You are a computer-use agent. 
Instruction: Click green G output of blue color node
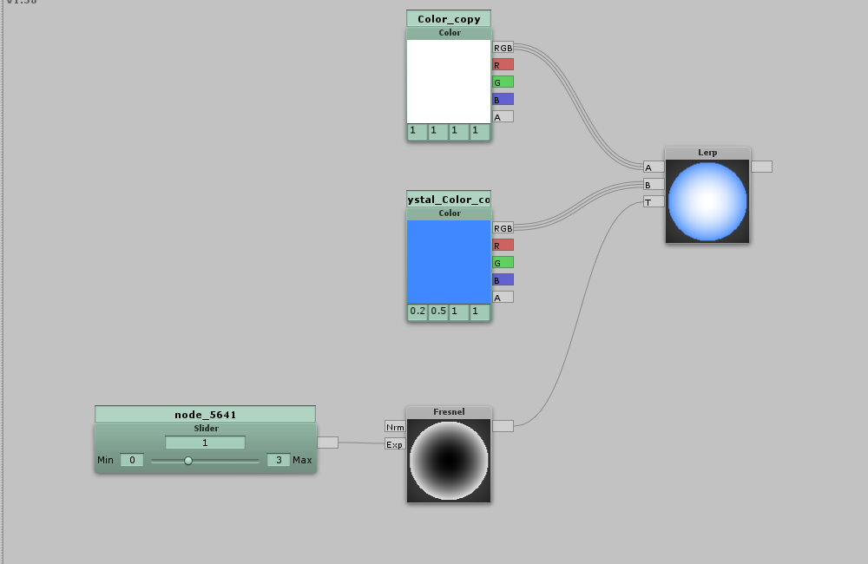coord(503,262)
